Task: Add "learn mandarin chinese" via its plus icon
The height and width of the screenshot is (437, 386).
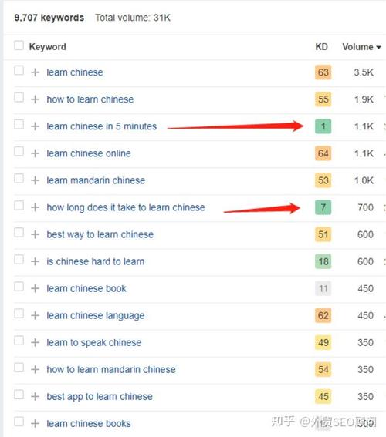Action: point(35,180)
